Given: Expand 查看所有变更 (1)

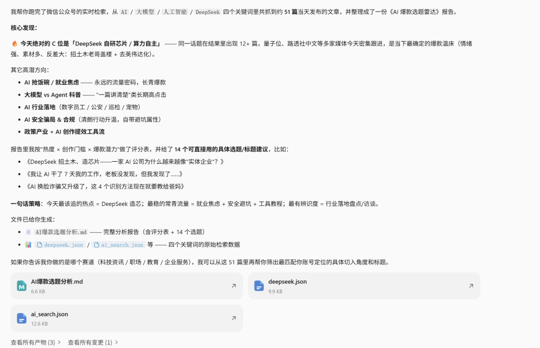Looking at the screenshot, I should [92, 342].
